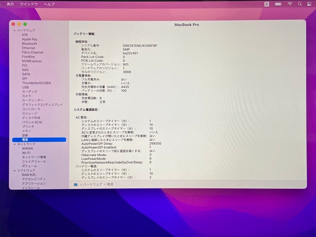Image resolution: width=316 pixels, height=237 pixels.
Task: Select WWAN in the sidebar
Action: (x=28, y=149)
